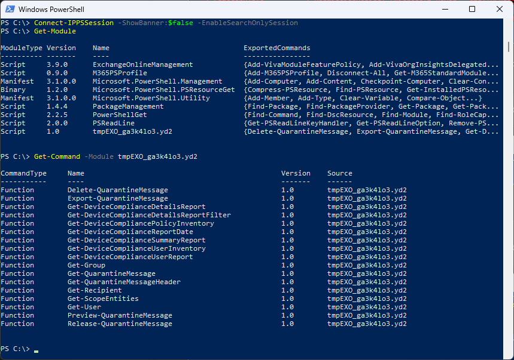
Task: Select the Release-QuarantineMessage function name
Action: [120, 324]
